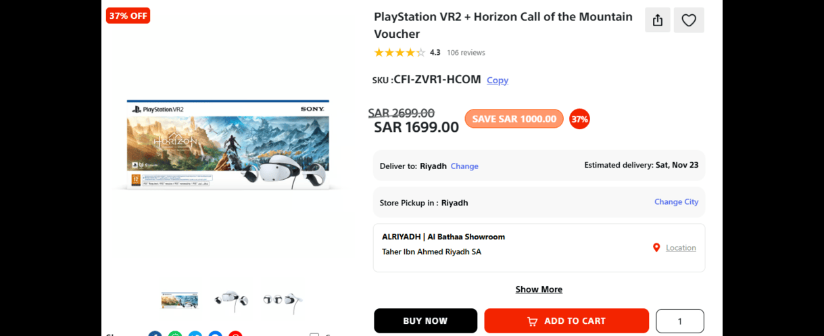The image size is (824, 336).
Task: Click the 37% OFF image badge
Action: [x=128, y=16]
